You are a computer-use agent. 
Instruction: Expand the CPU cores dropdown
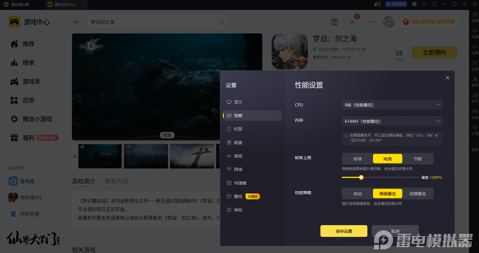click(x=392, y=105)
